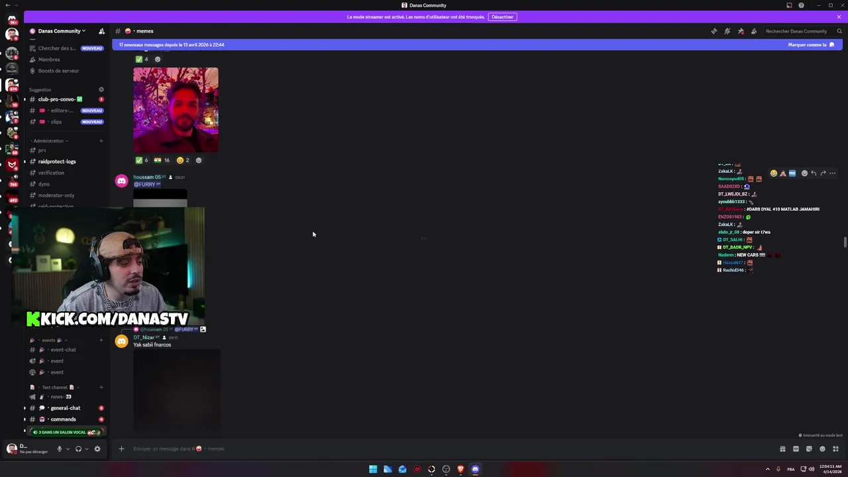The height and width of the screenshot is (477, 848).
Task: Open notification settings bell icon in header
Action: tap(727, 31)
